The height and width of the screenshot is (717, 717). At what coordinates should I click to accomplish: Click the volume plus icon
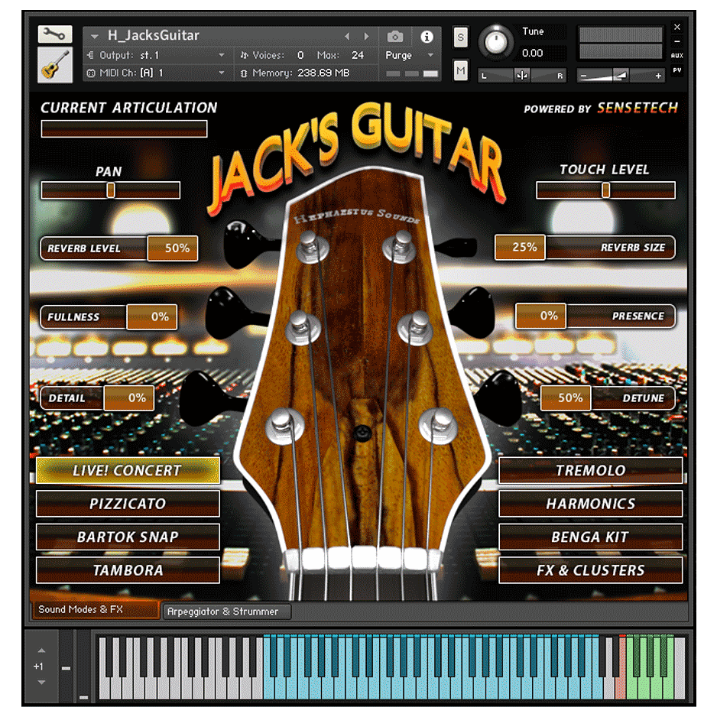coord(658,76)
